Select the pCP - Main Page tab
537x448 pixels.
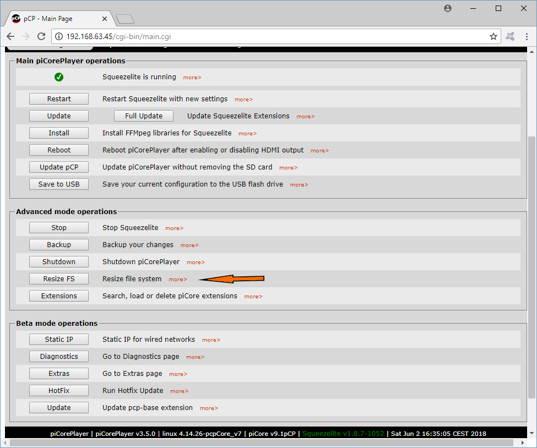pos(58,19)
